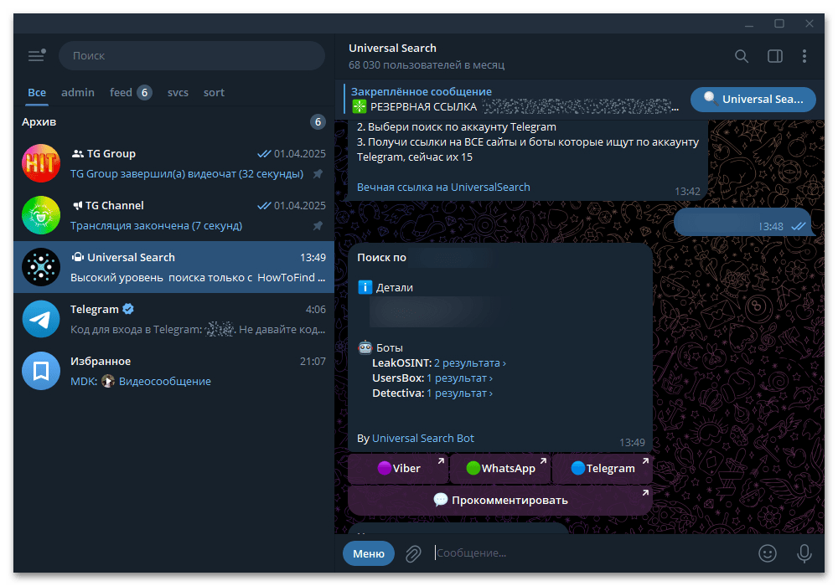
Task: Click the video message thumbnail in Избранное
Action: click(x=108, y=381)
